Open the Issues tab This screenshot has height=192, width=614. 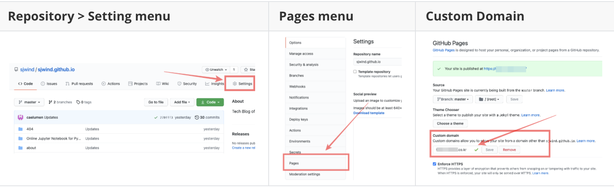pos(49,84)
